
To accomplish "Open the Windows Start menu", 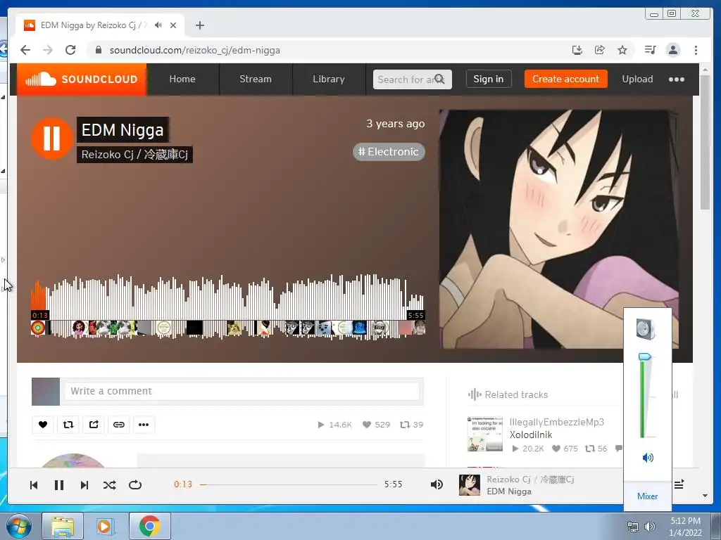I will click(x=19, y=526).
